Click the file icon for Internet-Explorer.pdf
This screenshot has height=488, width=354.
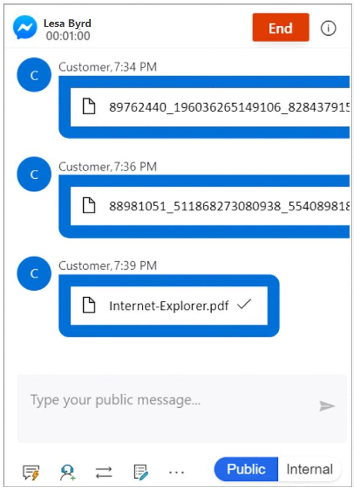point(88,305)
